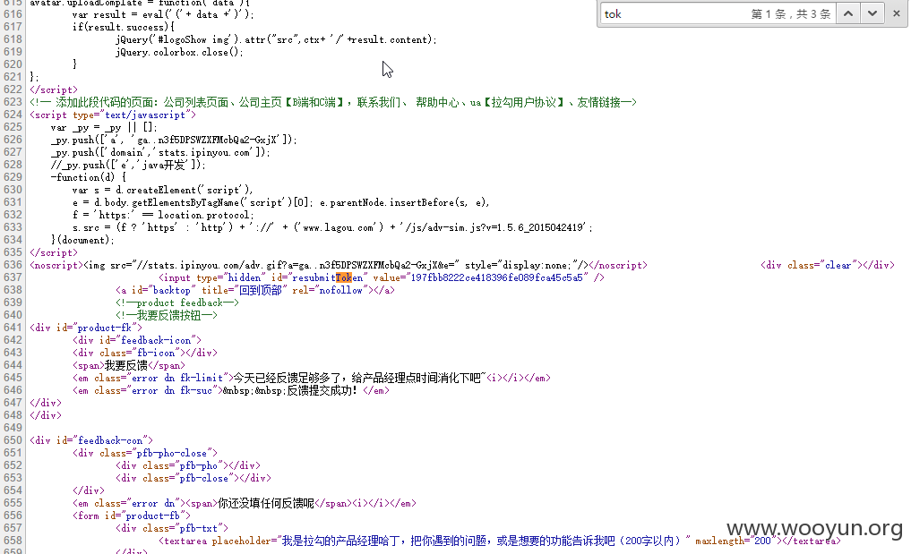
Task: Click the 'www.lagou.com' string on line 633
Action: [338, 227]
